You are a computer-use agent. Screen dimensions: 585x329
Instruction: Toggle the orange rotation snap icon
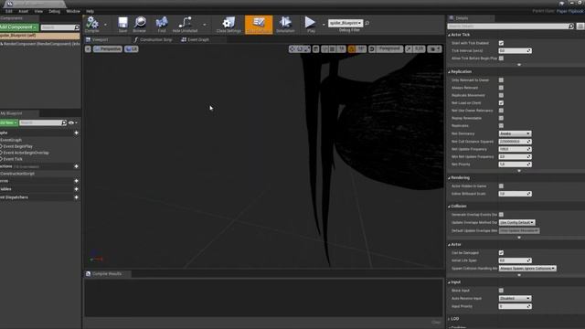tap(351, 48)
